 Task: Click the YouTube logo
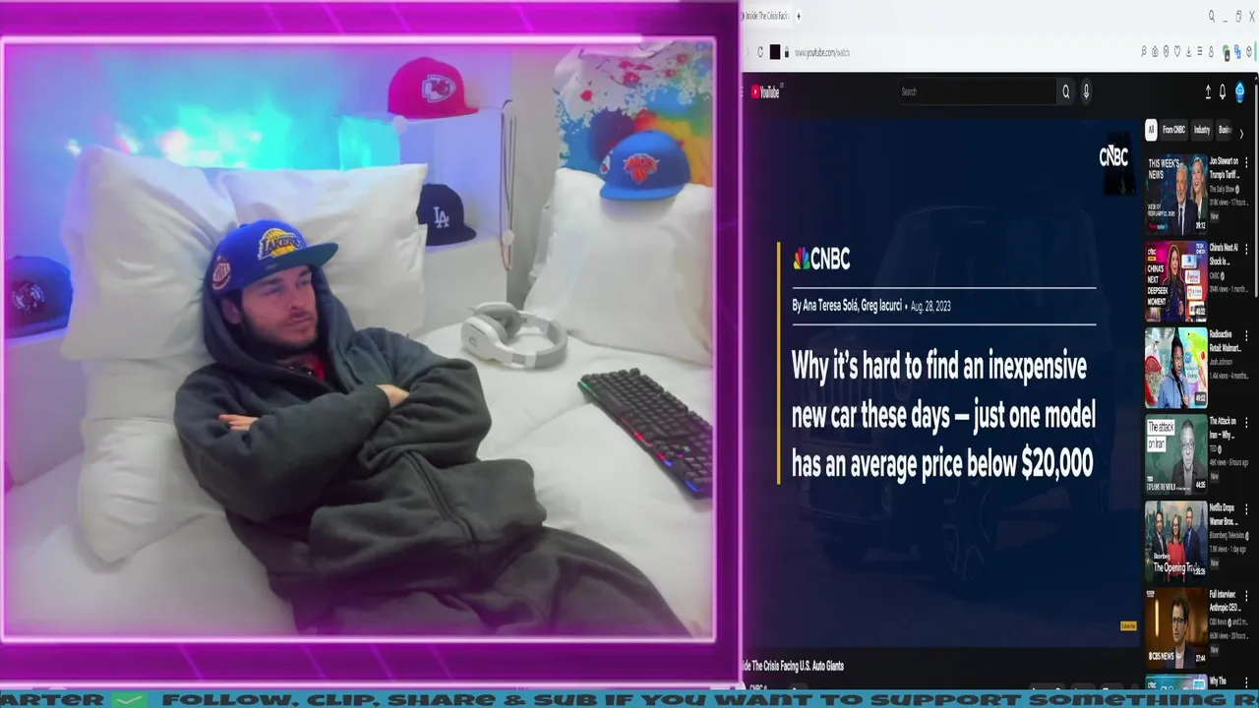point(766,91)
